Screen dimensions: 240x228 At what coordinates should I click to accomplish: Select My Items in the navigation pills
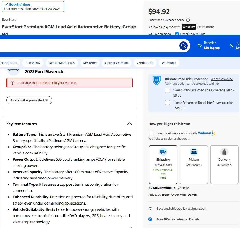(90, 63)
